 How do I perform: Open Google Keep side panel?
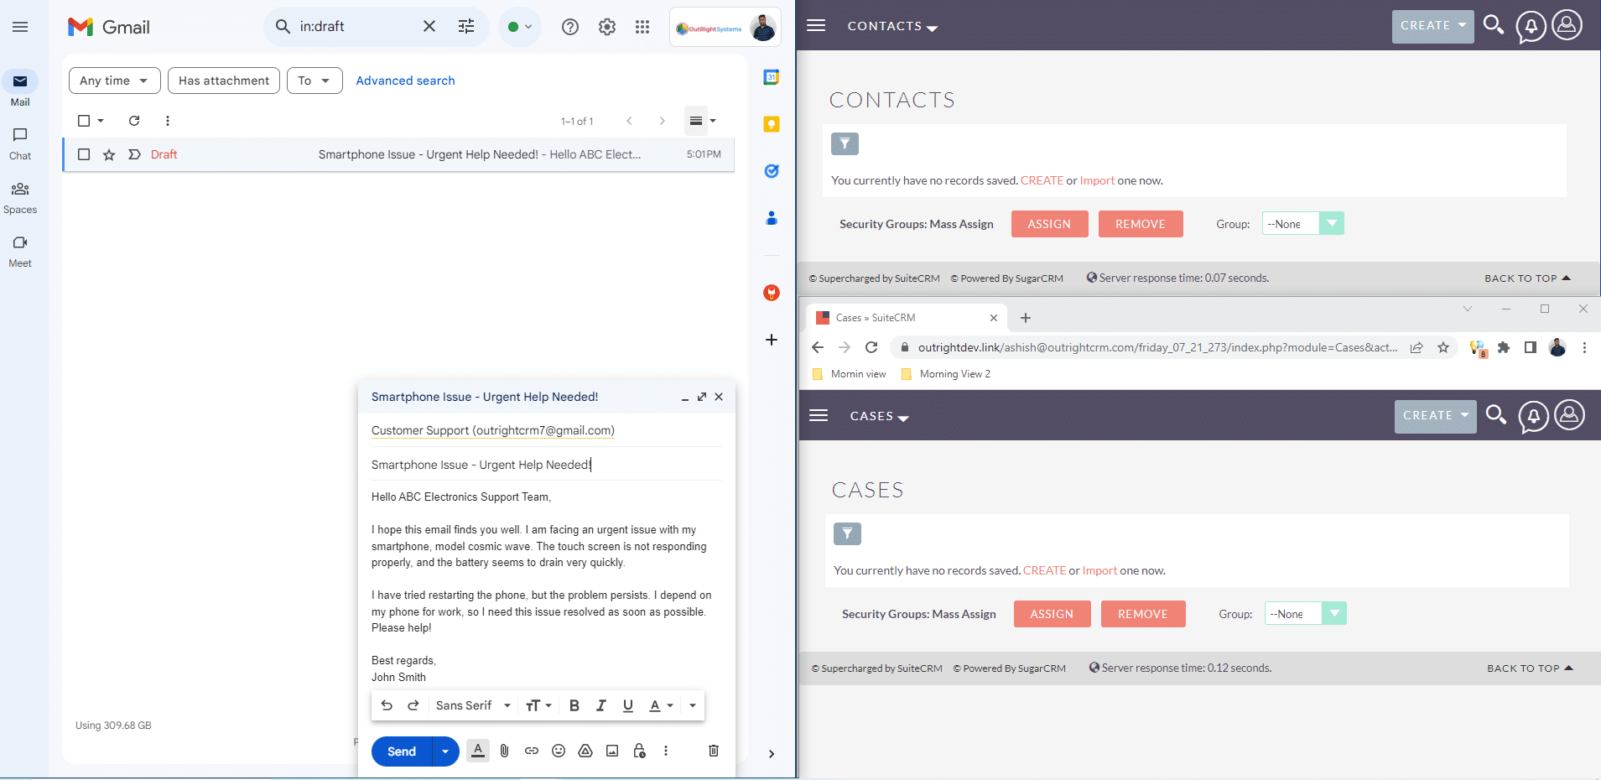(772, 124)
